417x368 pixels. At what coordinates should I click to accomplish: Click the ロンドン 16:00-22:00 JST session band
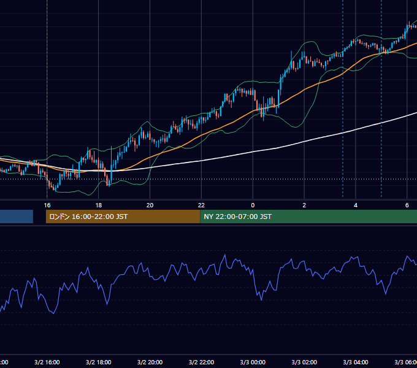coord(123,217)
